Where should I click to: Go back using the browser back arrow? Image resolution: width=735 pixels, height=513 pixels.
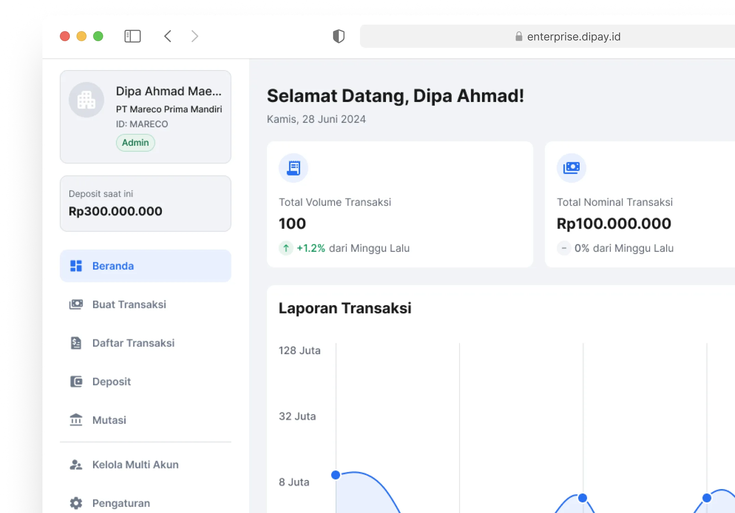tap(168, 36)
